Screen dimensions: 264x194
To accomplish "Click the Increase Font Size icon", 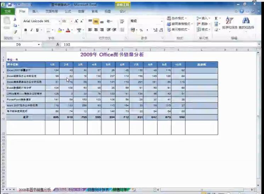I will coord(76,21).
